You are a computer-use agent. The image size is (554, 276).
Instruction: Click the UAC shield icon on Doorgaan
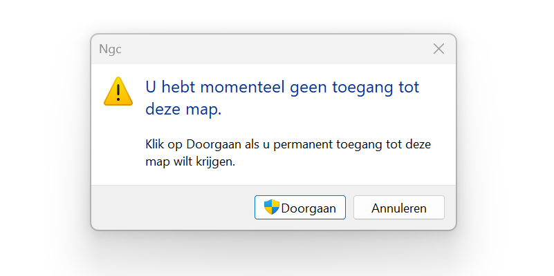tap(272, 207)
